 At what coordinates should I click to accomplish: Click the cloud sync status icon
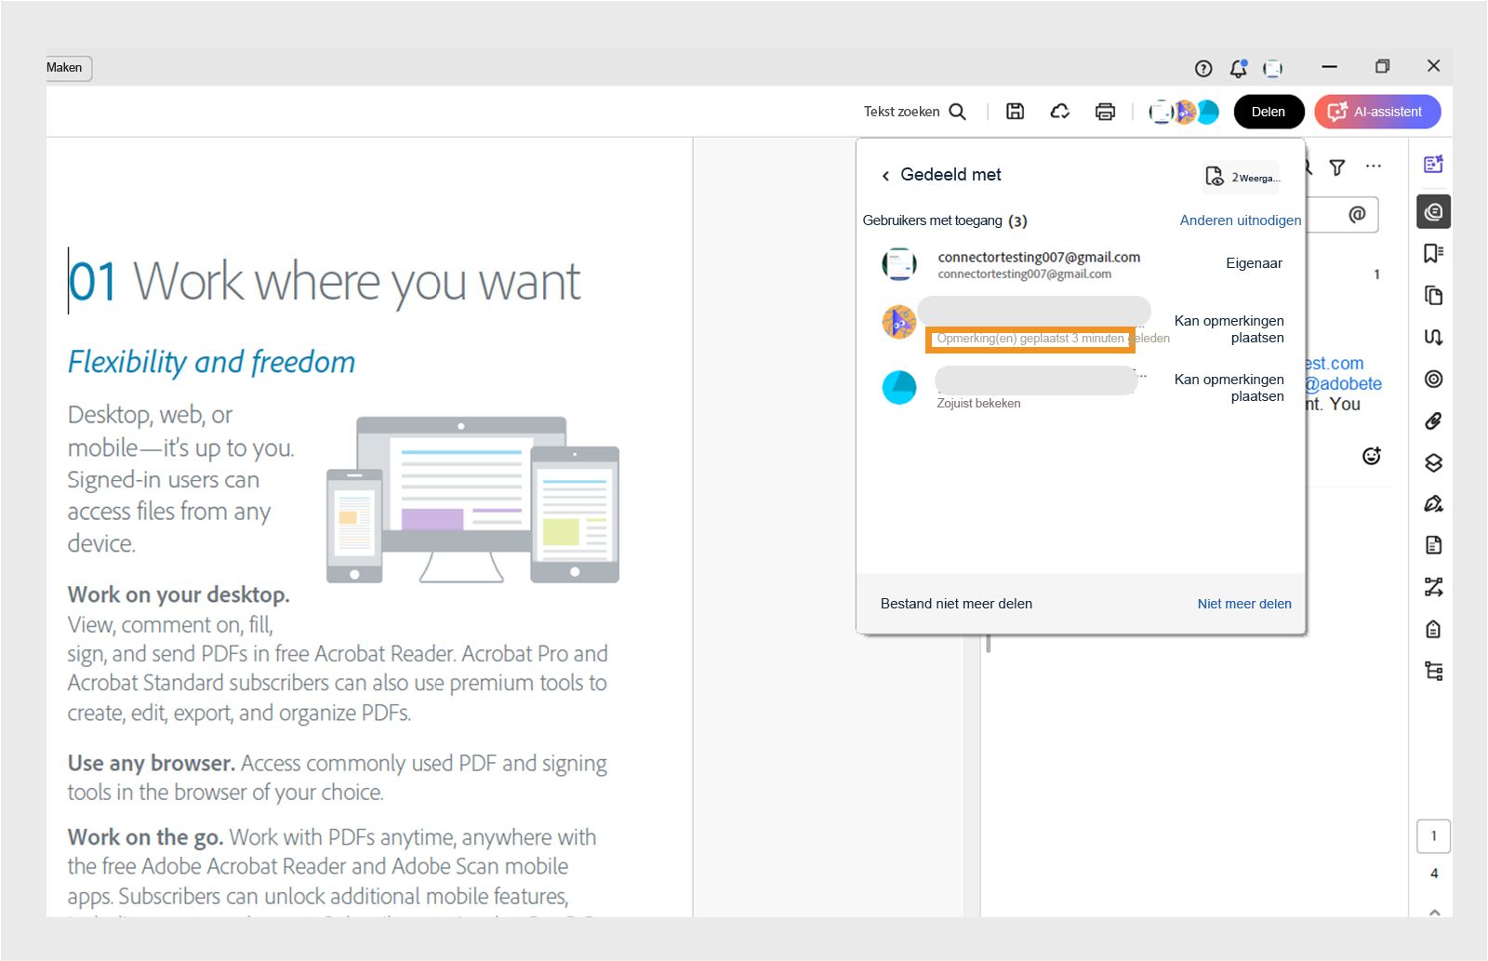coord(1060,112)
